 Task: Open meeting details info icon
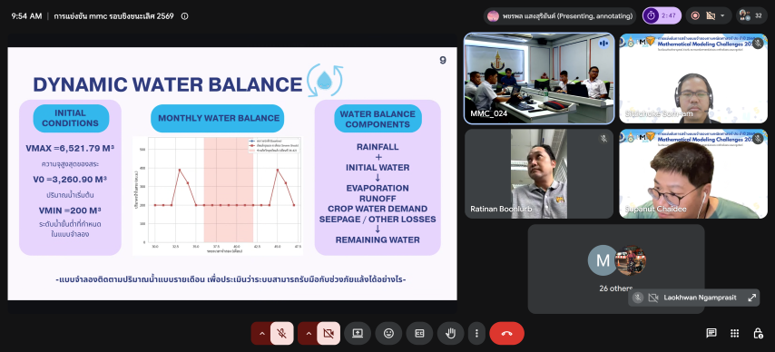point(185,15)
